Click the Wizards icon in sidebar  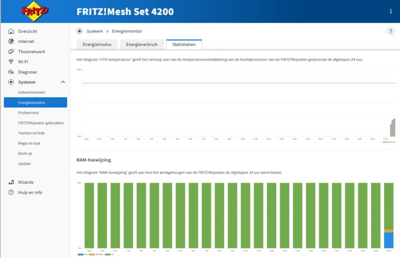11,182
